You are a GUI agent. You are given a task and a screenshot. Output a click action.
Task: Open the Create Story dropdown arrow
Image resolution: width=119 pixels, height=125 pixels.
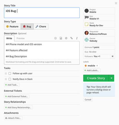point(111,78)
